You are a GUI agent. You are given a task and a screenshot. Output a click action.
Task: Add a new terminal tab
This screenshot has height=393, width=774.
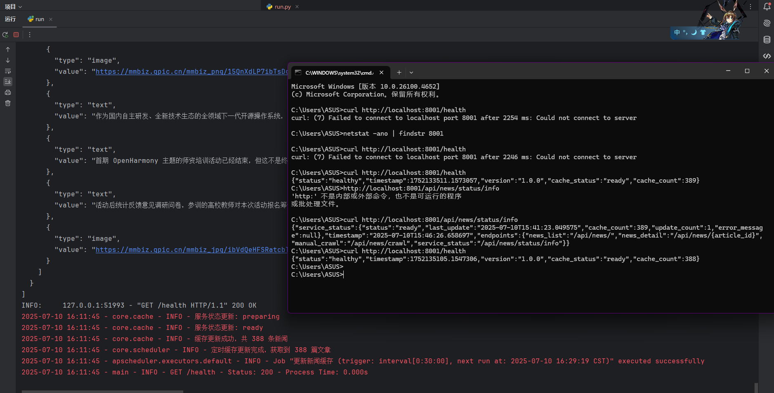click(x=399, y=73)
